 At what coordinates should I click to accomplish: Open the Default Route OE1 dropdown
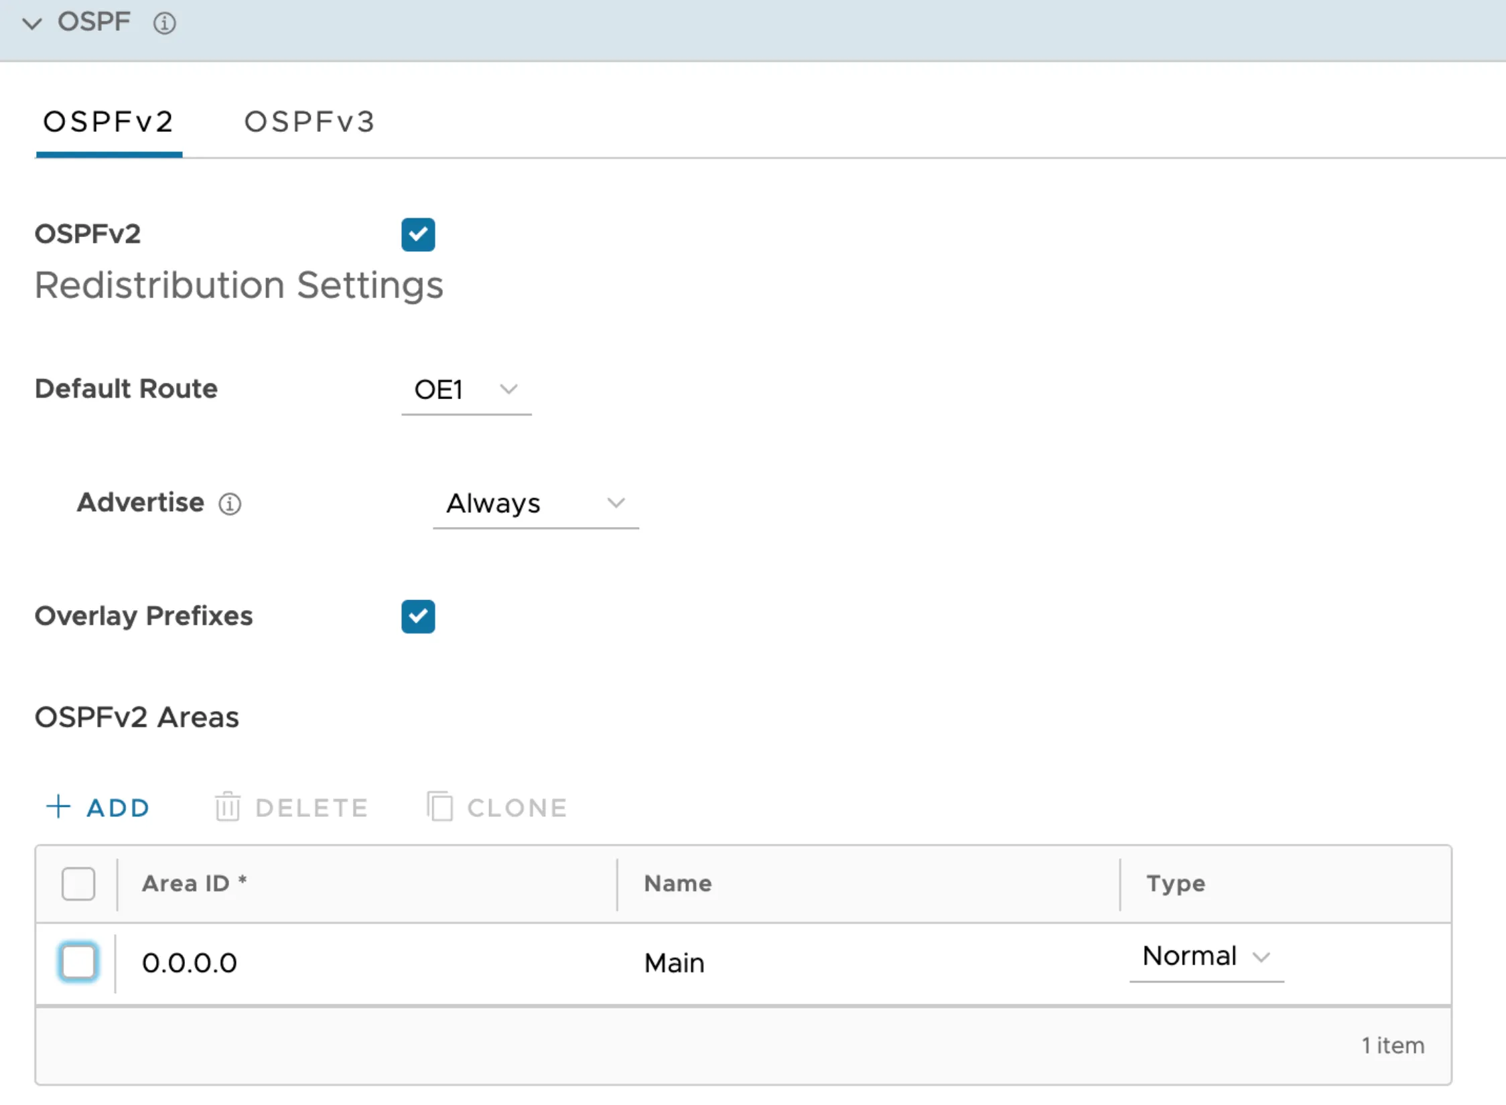(466, 390)
